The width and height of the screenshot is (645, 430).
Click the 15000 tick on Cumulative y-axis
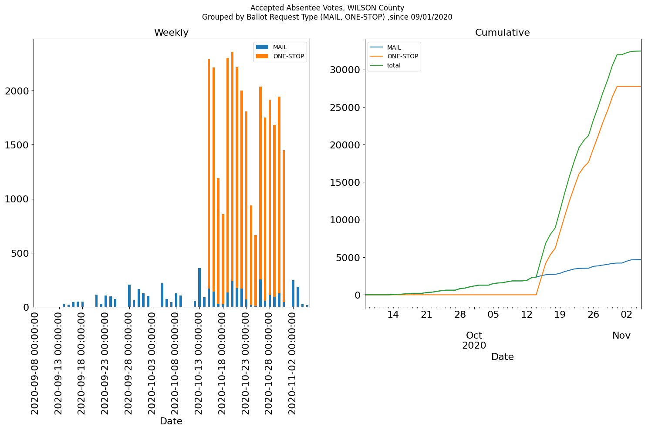pyautogui.click(x=344, y=182)
